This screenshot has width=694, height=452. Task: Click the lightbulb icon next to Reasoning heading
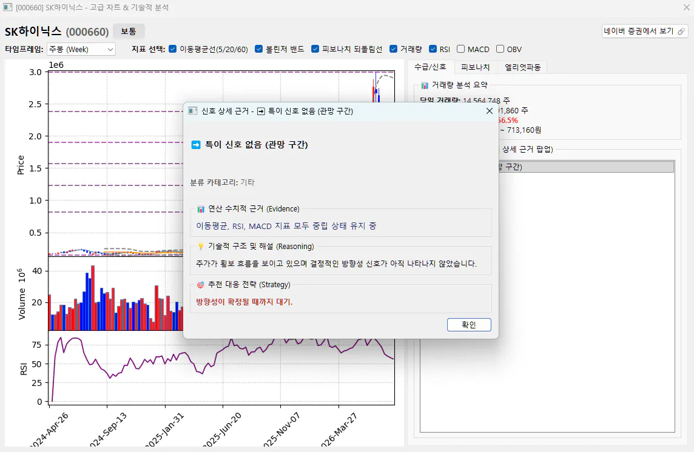click(201, 247)
